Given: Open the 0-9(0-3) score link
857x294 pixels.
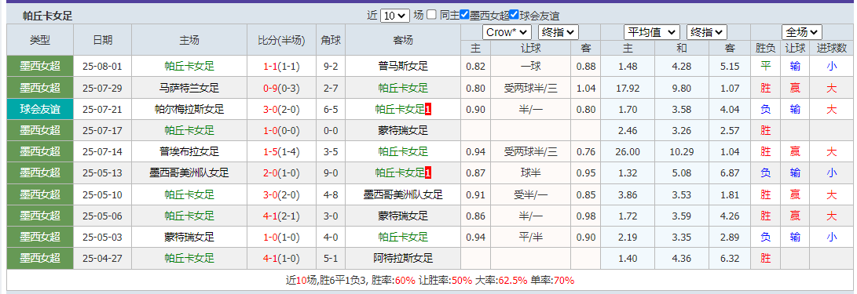Looking at the screenshot, I should click(281, 88).
